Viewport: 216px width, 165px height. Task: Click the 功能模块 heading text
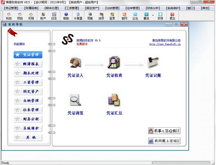19,44
